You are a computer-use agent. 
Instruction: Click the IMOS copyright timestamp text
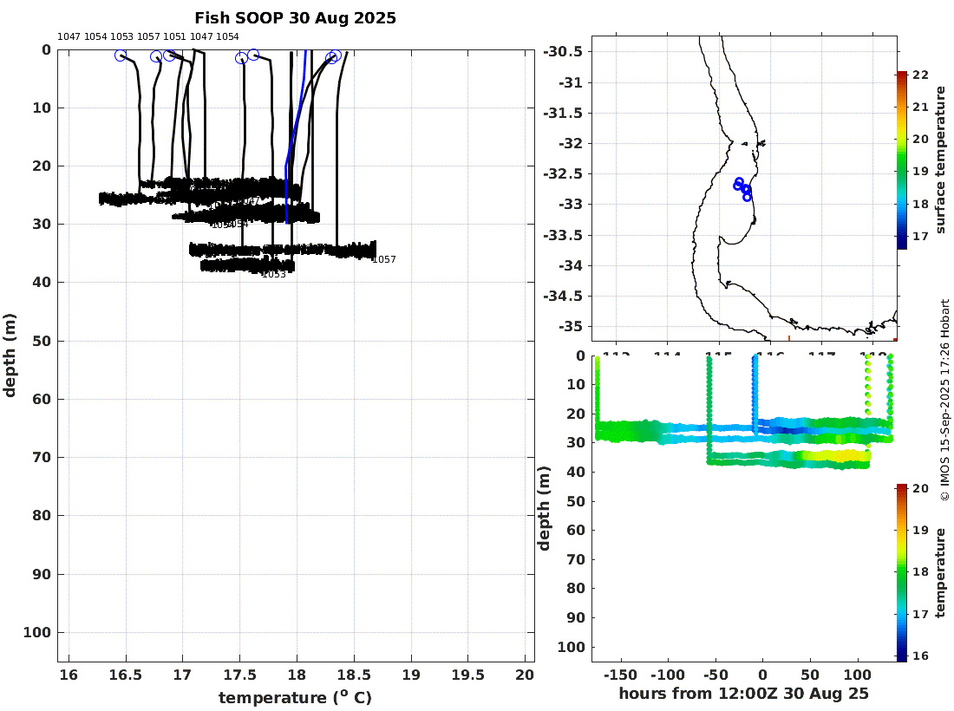coord(944,401)
